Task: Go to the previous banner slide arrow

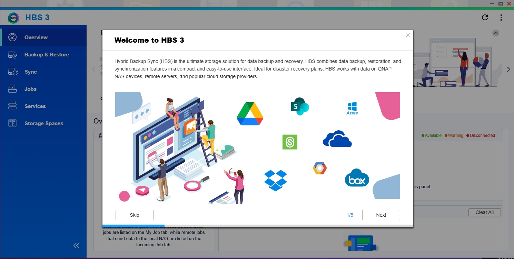Action: (93, 69)
